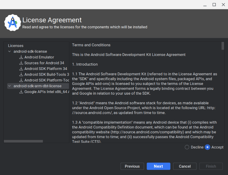Select the Google APIs Intel x86_64 item

click(47, 92)
